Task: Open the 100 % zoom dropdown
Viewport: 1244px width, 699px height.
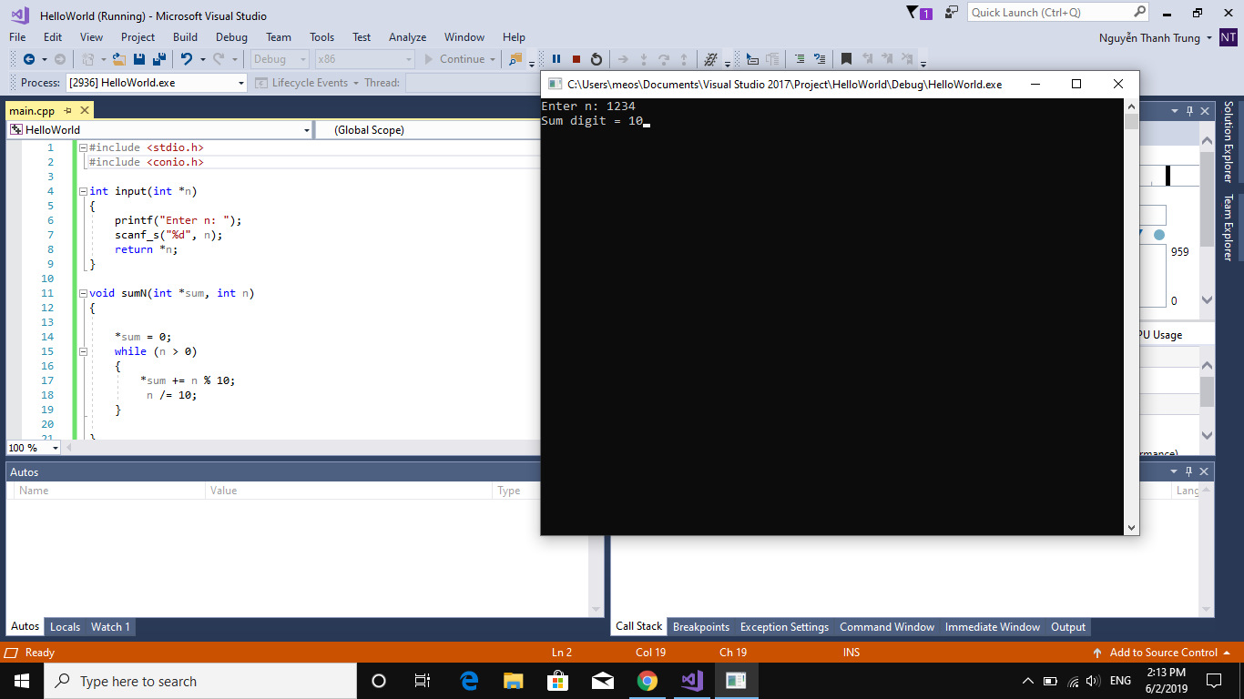Action: 33,448
